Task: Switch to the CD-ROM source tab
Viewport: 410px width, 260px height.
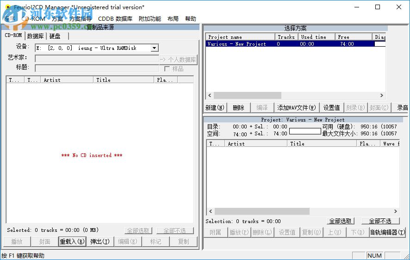Action: point(13,35)
